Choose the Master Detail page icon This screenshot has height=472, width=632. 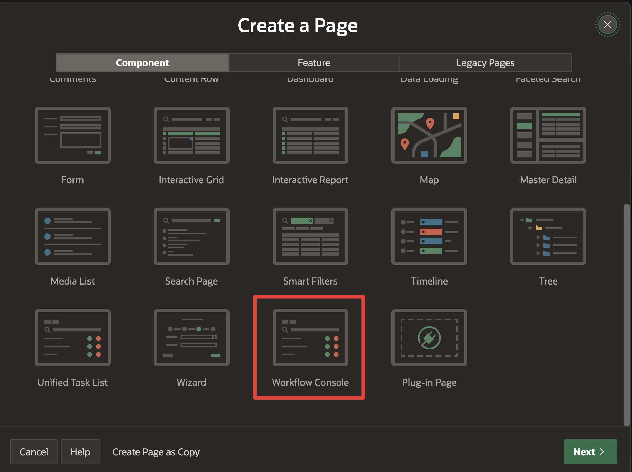(548, 136)
